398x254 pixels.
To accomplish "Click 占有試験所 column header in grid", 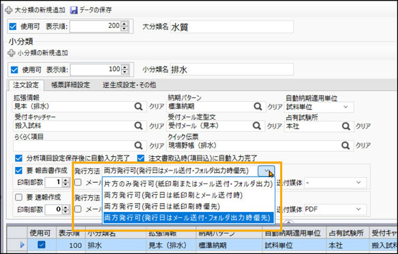I will [x=347, y=233].
